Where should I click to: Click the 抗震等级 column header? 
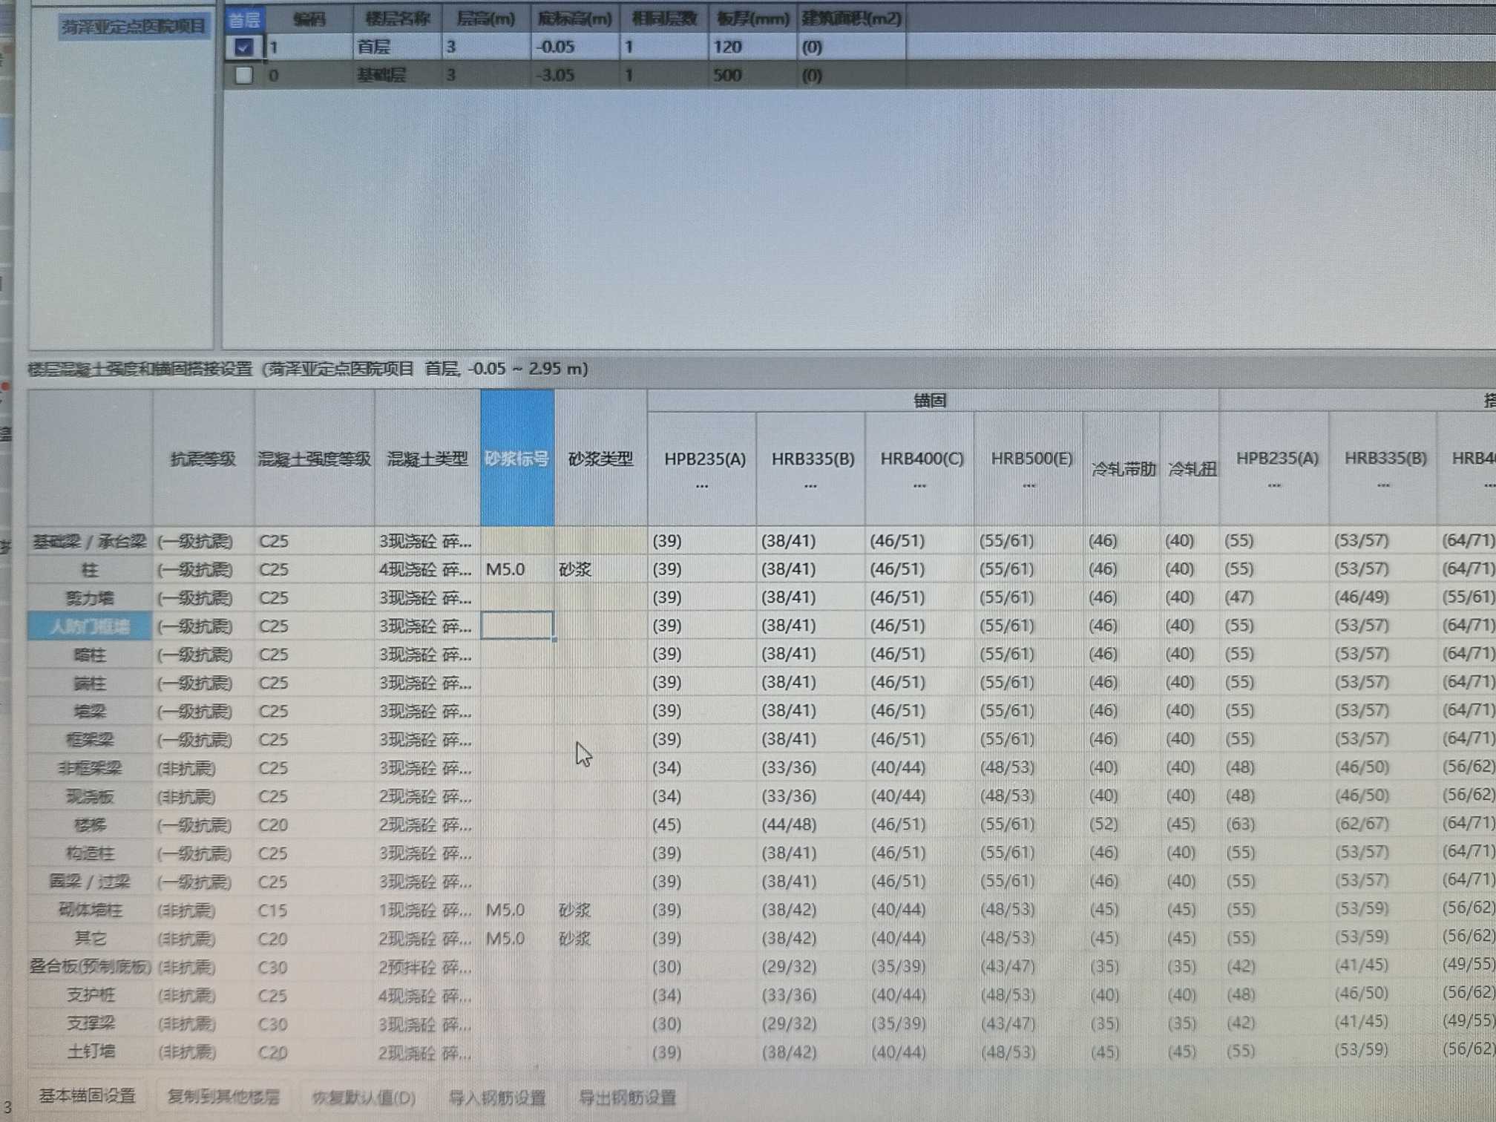tap(203, 458)
